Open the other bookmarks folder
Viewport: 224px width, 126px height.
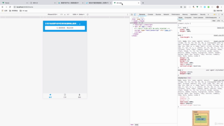218,11
